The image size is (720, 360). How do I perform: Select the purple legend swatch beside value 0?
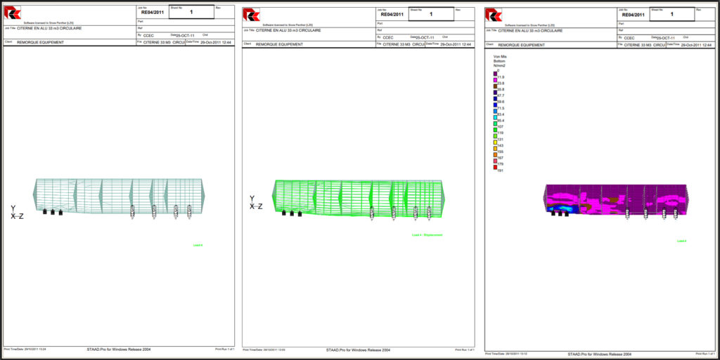(x=496, y=73)
